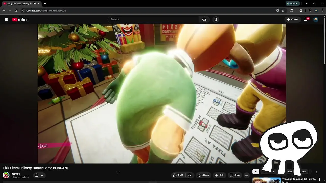Open Chrome profile avatar

pos(316,11)
